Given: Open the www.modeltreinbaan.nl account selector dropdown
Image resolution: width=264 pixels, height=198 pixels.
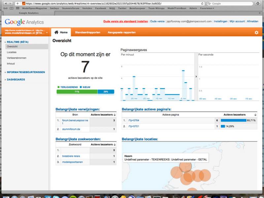Looking at the screenshot, I should coord(26,32).
